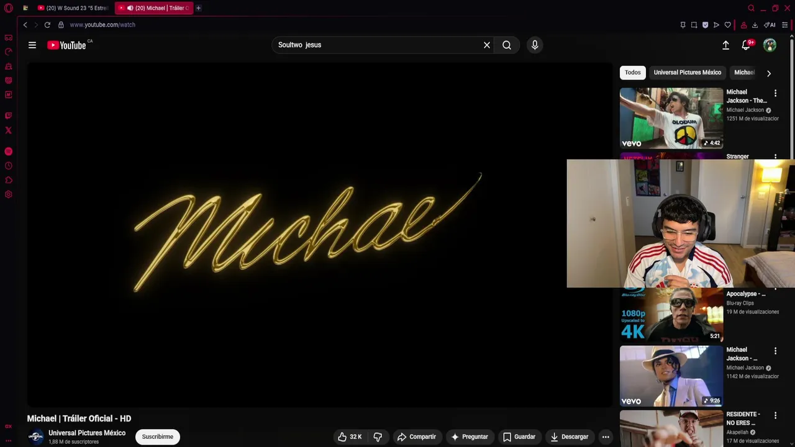Viewport: 795px width, 447px height.
Task: Open a new browser tab
Action: [199, 8]
